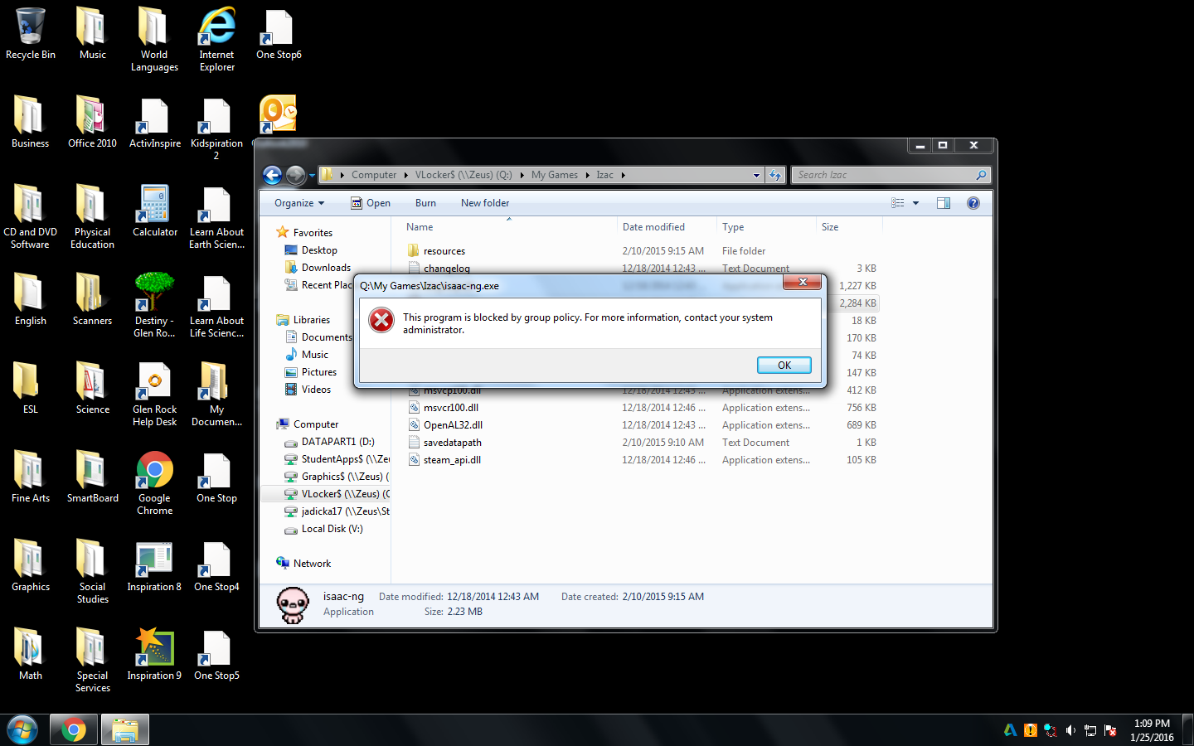Viewport: 1194px width, 746px height.
Task: Open the Scanners desktop folder
Action: [x=92, y=300]
